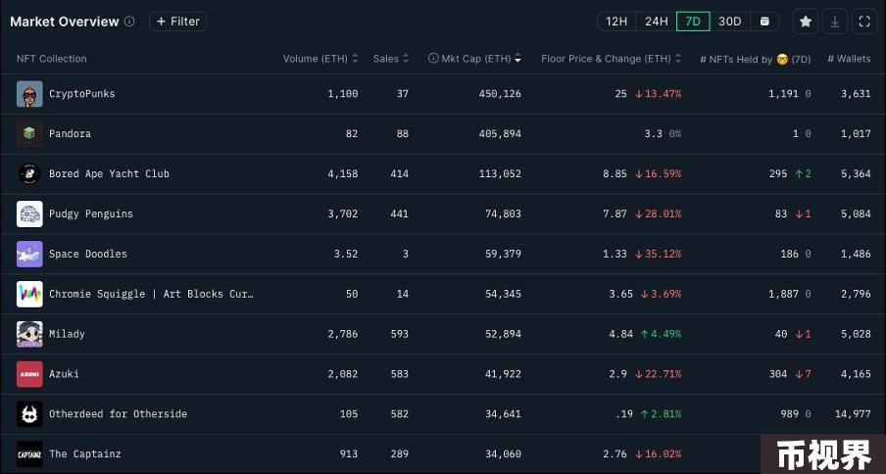Open The Captainz collection name
The height and width of the screenshot is (474, 886).
tap(84, 454)
